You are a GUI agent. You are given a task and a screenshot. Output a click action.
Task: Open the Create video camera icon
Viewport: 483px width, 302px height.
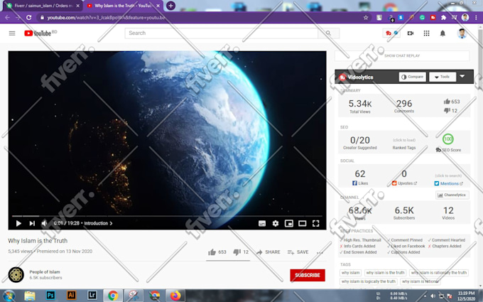tap(411, 33)
